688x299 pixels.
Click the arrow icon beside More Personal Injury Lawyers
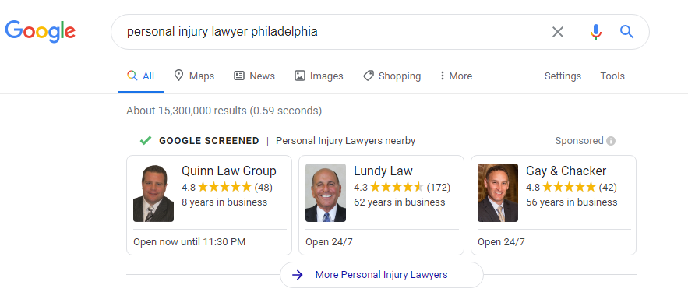coord(298,275)
